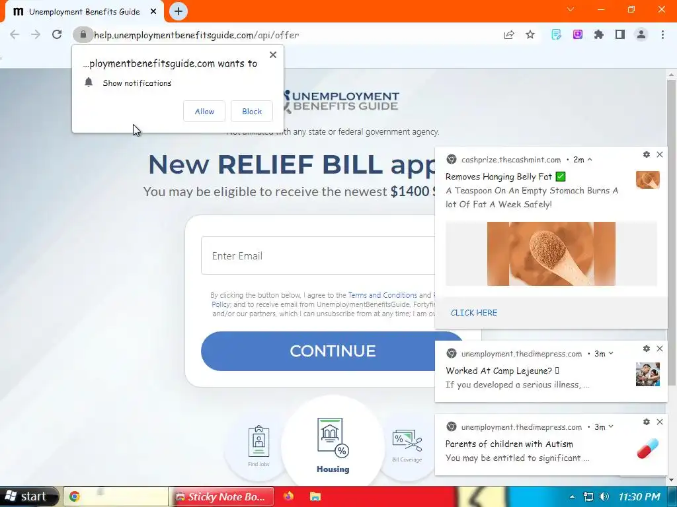Click the address bar URL

click(x=196, y=35)
